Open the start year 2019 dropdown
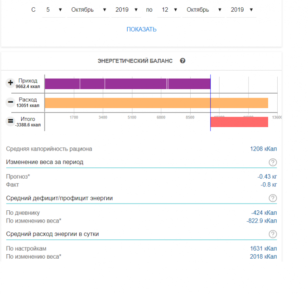Image resolution: width=308 pixels, height=294 pixels. tap(127, 9)
